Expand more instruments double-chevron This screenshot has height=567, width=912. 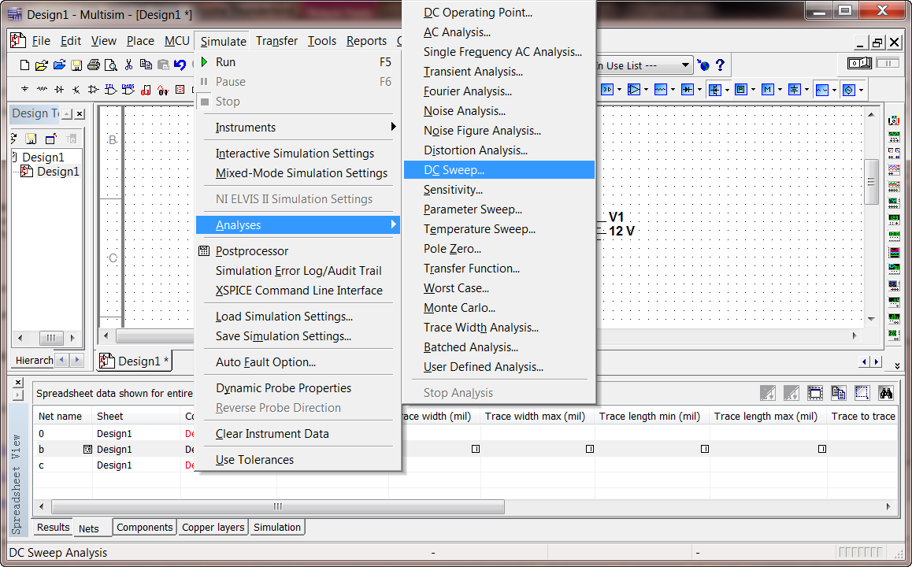click(x=898, y=365)
